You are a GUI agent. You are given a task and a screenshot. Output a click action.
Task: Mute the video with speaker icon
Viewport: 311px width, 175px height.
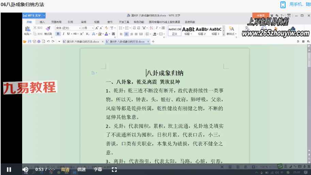point(25,169)
